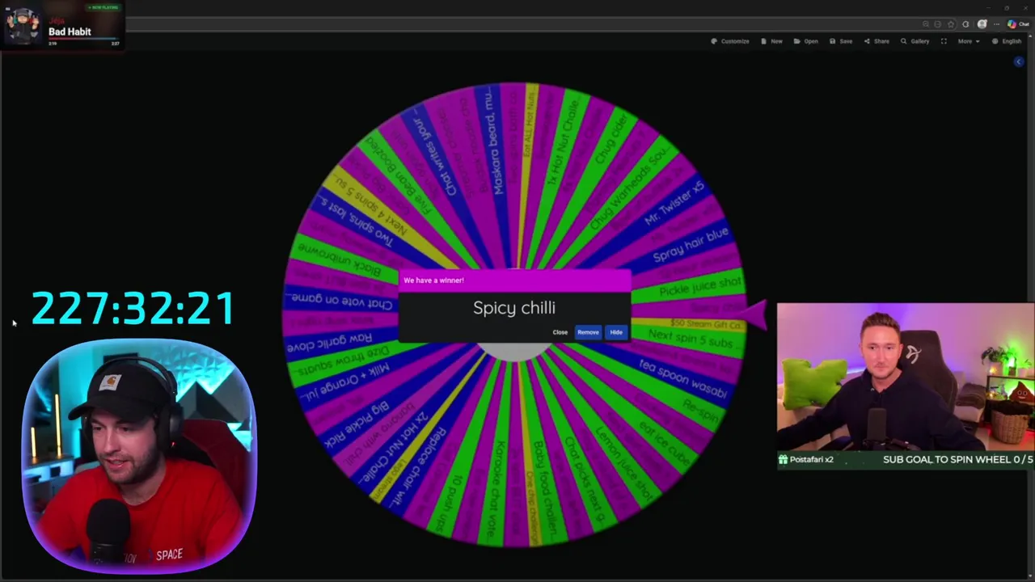Click the now playing album art thumbnail
The image size is (1035, 582).
point(23,26)
